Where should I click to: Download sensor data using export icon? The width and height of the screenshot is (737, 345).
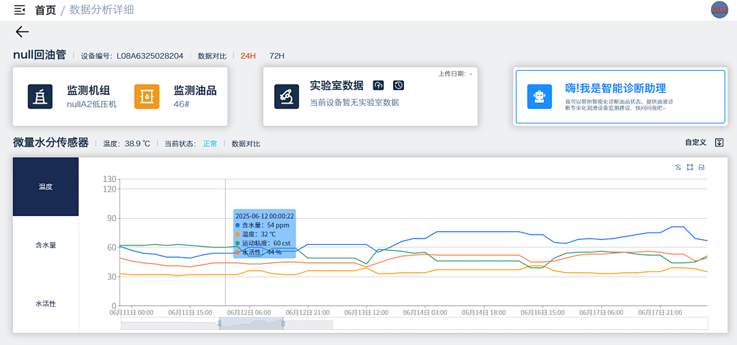[719, 142]
